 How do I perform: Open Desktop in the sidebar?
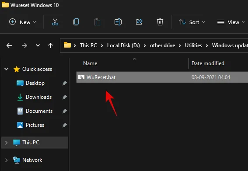point(35,83)
